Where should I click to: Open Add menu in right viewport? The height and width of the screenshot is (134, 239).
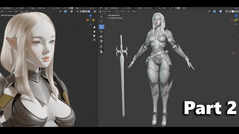click(128, 11)
